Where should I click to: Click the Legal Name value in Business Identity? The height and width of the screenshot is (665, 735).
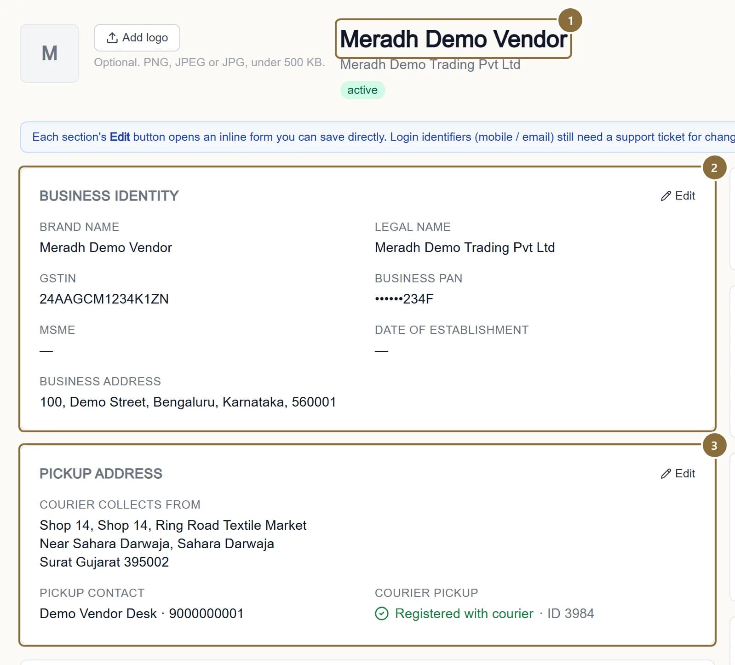click(465, 247)
